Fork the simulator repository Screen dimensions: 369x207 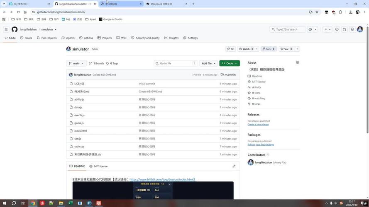pos(269,49)
